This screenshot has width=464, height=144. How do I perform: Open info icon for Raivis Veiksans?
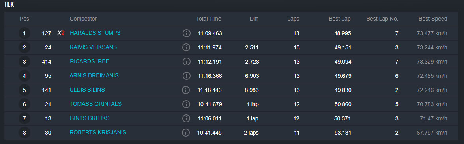click(186, 47)
